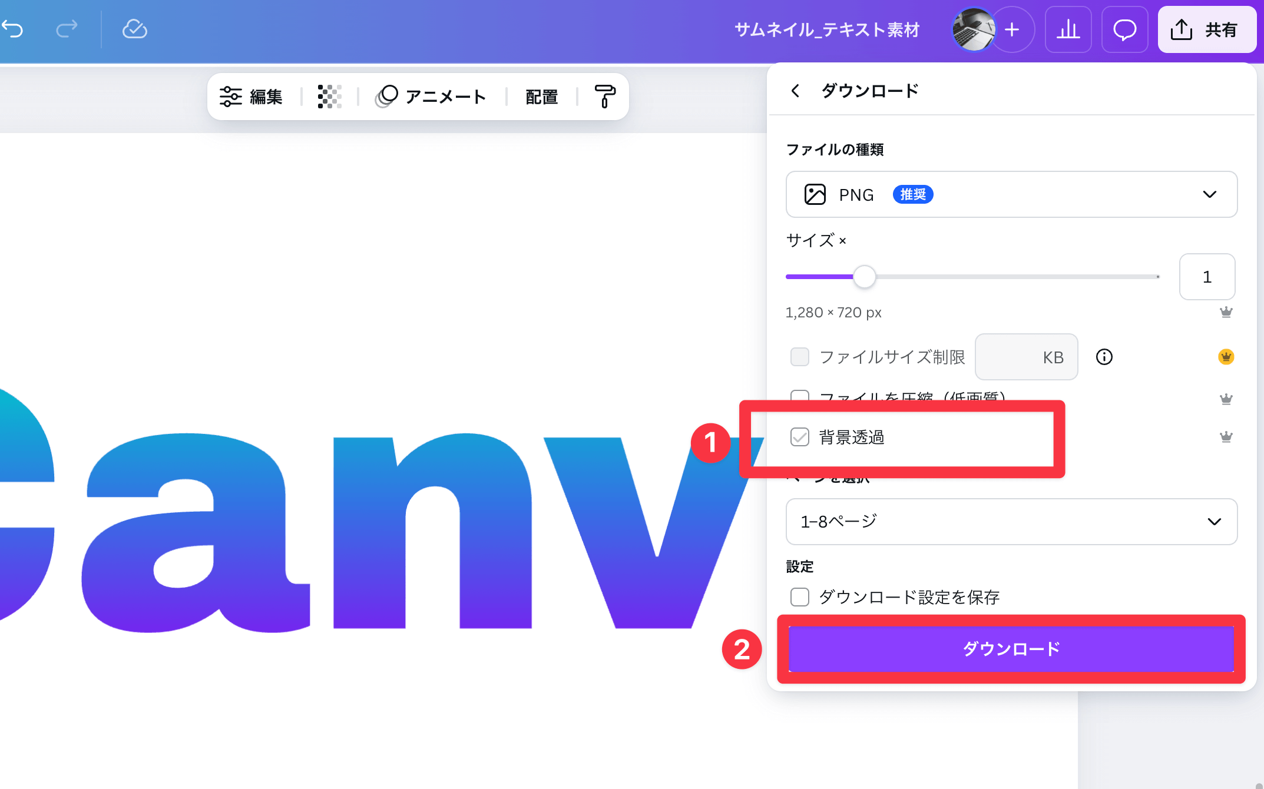Open the 配置 position menu item

[541, 97]
